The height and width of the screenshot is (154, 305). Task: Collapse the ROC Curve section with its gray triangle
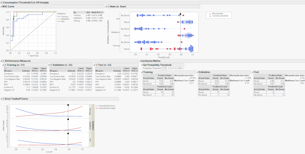tap(1, 6)
